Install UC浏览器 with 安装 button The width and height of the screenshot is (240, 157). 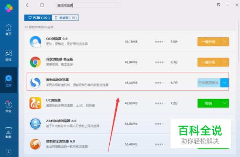coord(209,103)
